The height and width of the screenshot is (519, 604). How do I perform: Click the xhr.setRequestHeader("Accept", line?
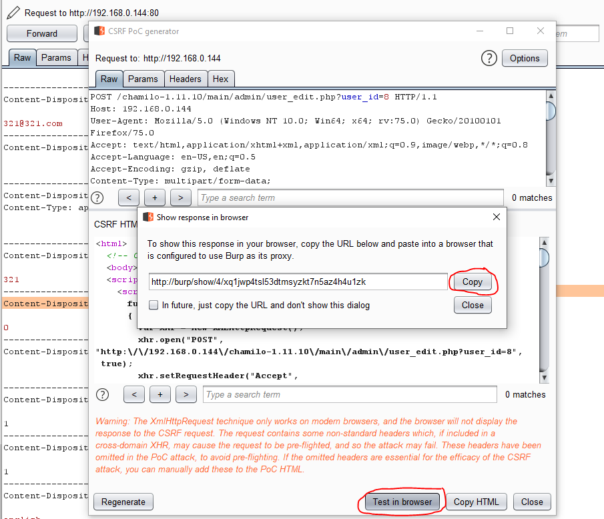coord(218,376)
